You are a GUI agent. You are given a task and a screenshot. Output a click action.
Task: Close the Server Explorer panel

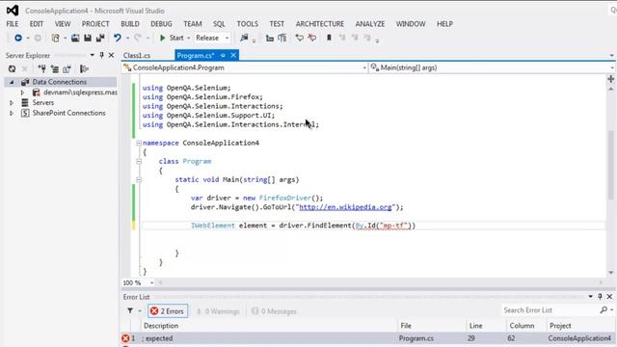(x=112, y=55)
